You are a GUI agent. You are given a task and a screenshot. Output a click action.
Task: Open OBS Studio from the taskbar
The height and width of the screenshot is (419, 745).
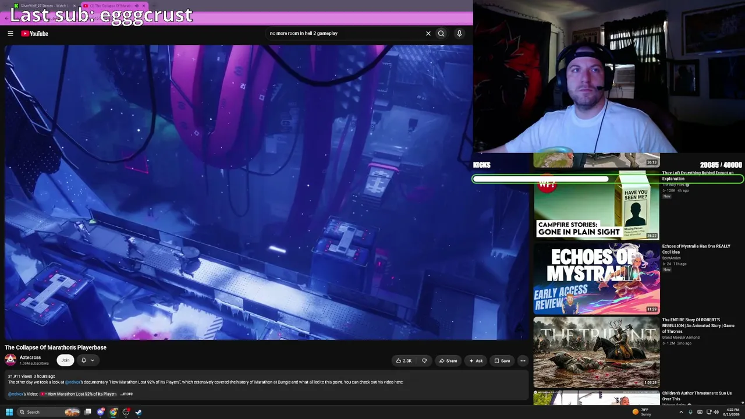click(x=126, y=412)
